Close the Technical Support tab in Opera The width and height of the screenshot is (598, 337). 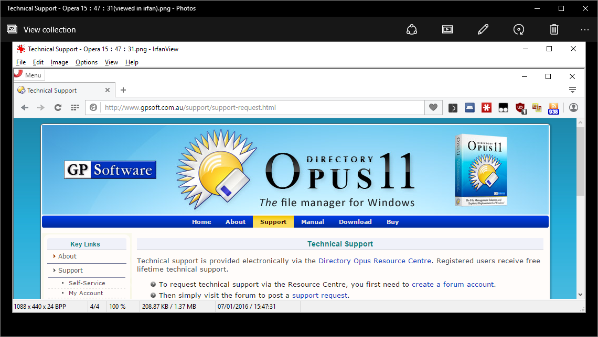[108, 90]
